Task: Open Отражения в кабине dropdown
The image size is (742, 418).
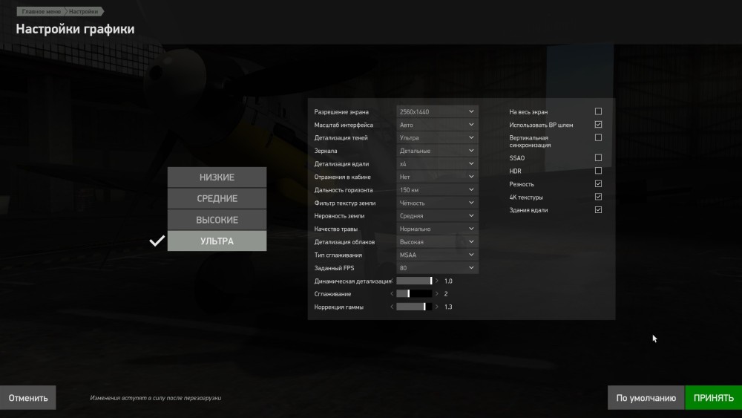Action: pyautogui.click(x=437, y=177)
